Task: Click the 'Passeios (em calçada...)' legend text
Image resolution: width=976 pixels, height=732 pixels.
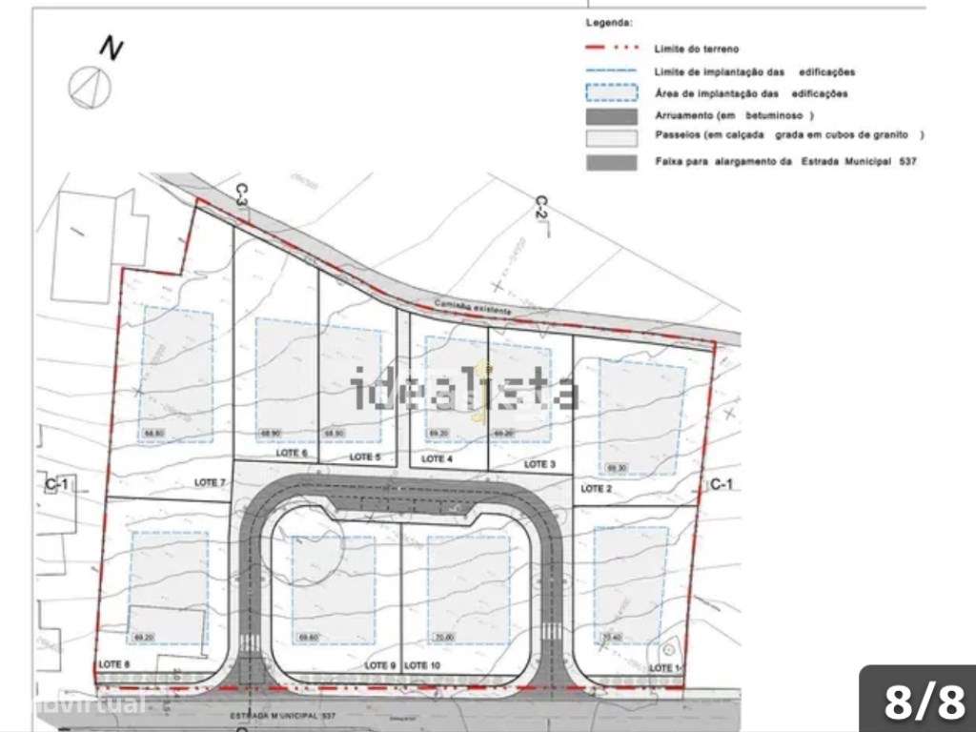Action: click(x=789, y=135)
